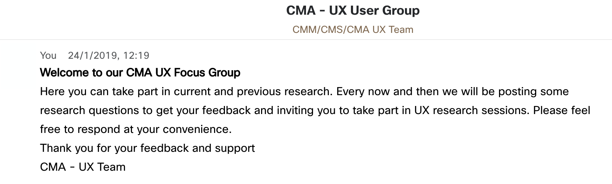The image size is (612, 184).
Task: Click the sender name "You"
Action: tap(48, 56)
